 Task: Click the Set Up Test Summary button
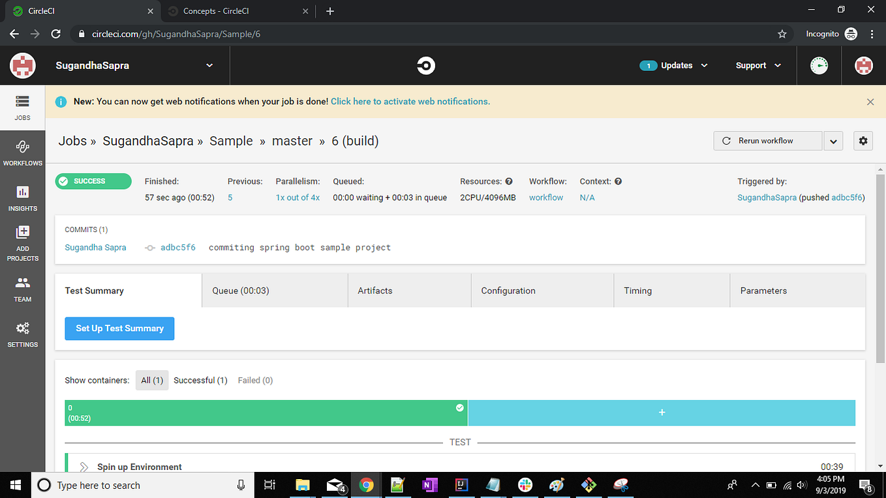119,329
